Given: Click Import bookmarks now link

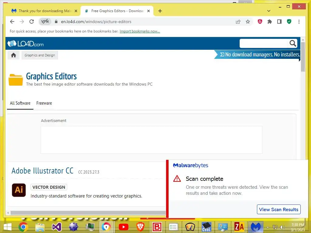Looking at the screenshot, I should tap(140, 31).
